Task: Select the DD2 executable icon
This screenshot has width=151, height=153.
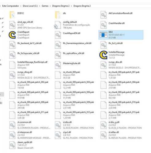Action: pos(103,35)
